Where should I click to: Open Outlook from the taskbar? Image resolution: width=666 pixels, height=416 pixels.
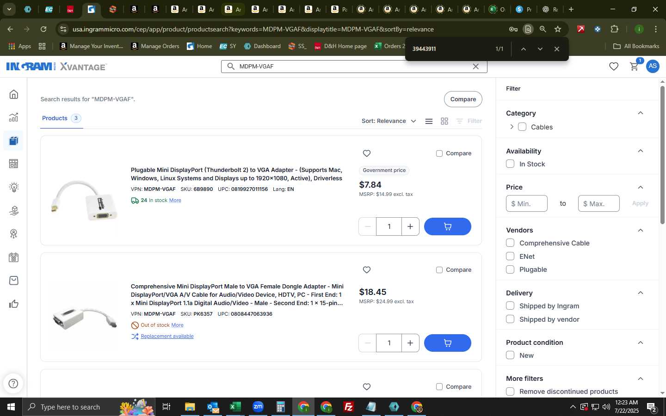click(213, 407)
